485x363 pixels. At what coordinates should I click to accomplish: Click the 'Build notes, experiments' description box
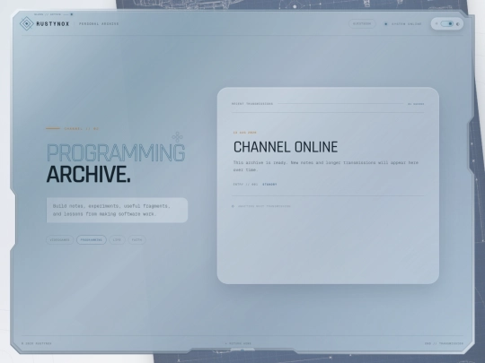117,210
